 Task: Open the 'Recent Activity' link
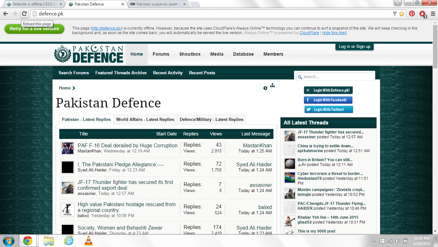tap(168, 73)
